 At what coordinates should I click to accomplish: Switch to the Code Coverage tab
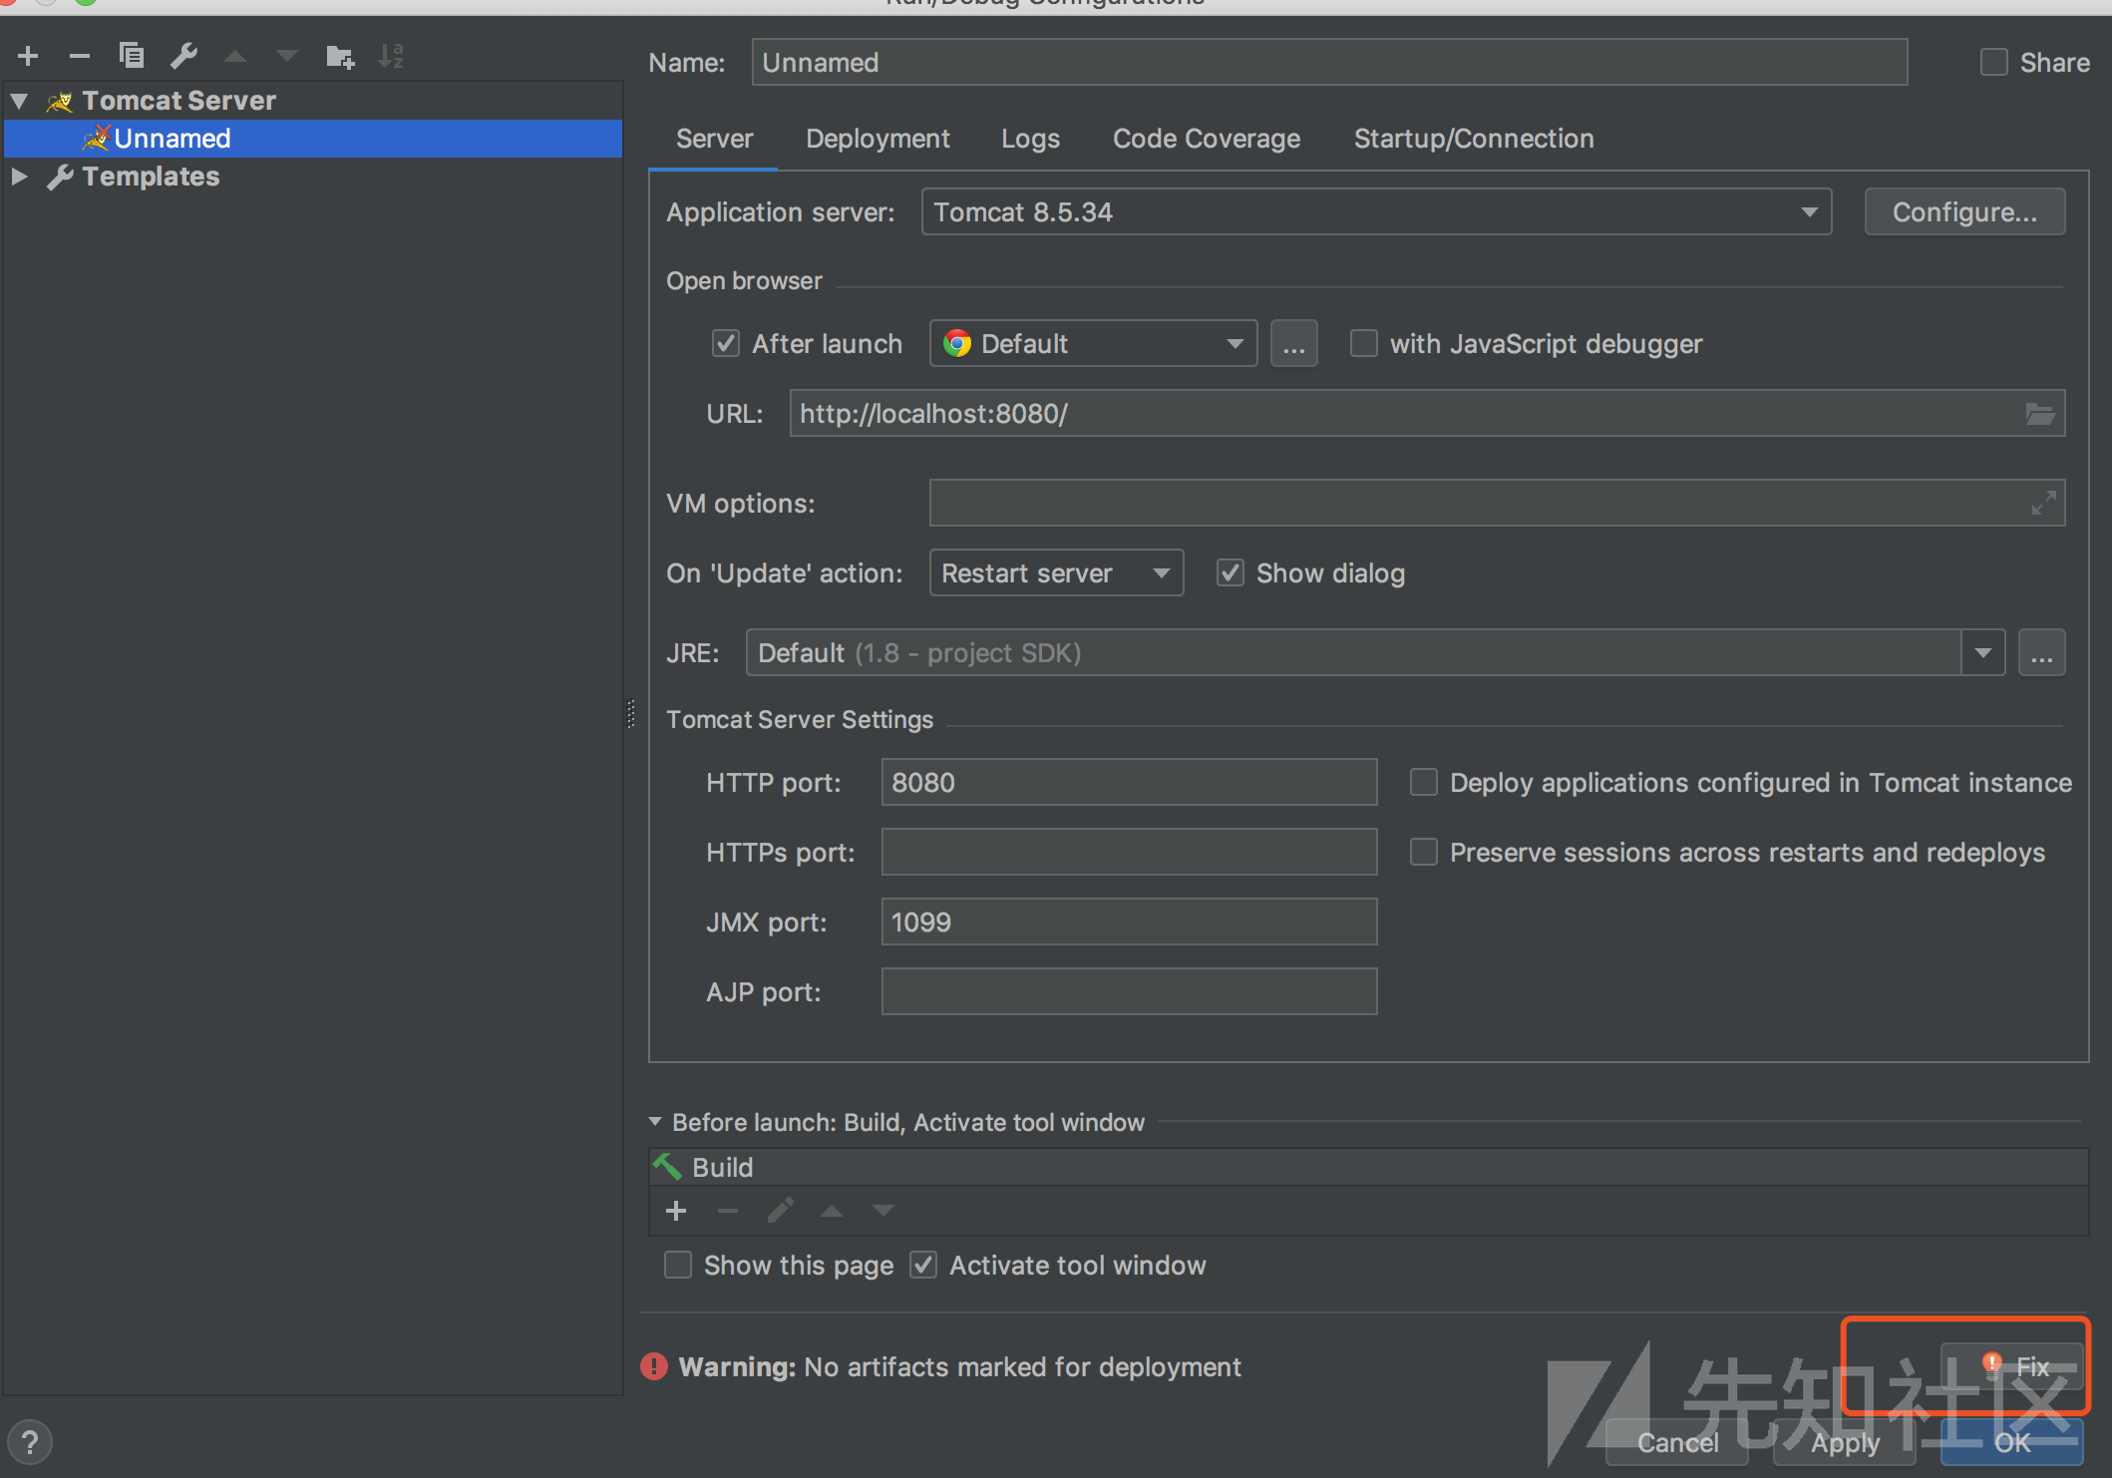(1207, 139)
